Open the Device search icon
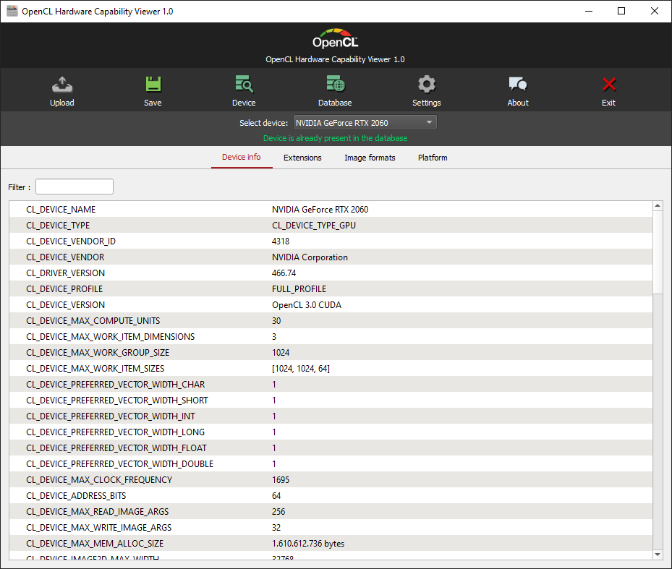 244,84
